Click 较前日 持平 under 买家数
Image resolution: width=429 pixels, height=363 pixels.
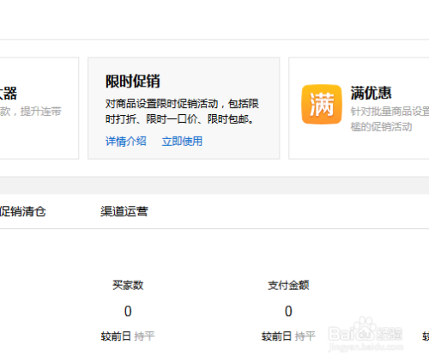click(128, 336)
